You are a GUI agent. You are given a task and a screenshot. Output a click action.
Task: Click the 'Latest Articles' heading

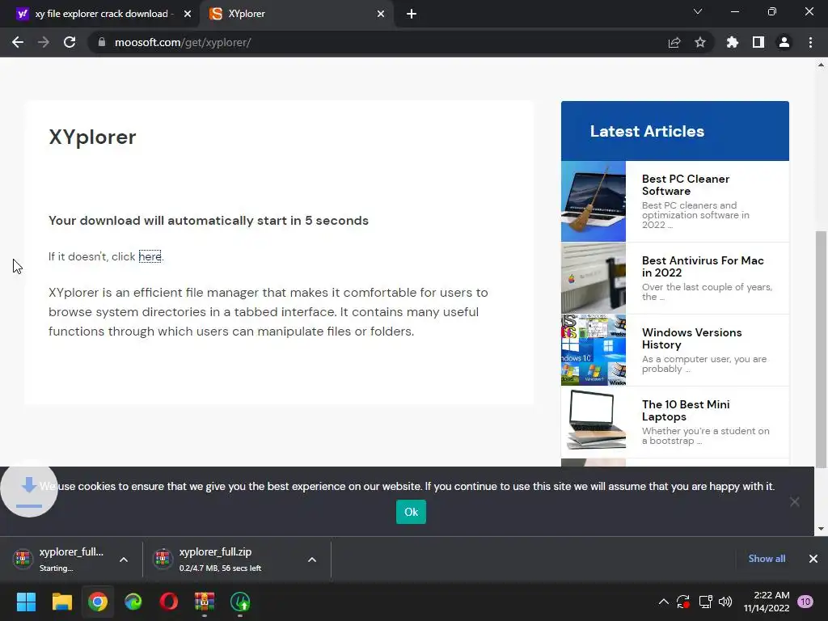[x=647, y=131]
